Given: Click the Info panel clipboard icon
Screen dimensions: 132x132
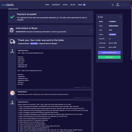Looking at the screenshot, I should pyautogui.click(x=99, y=17).
